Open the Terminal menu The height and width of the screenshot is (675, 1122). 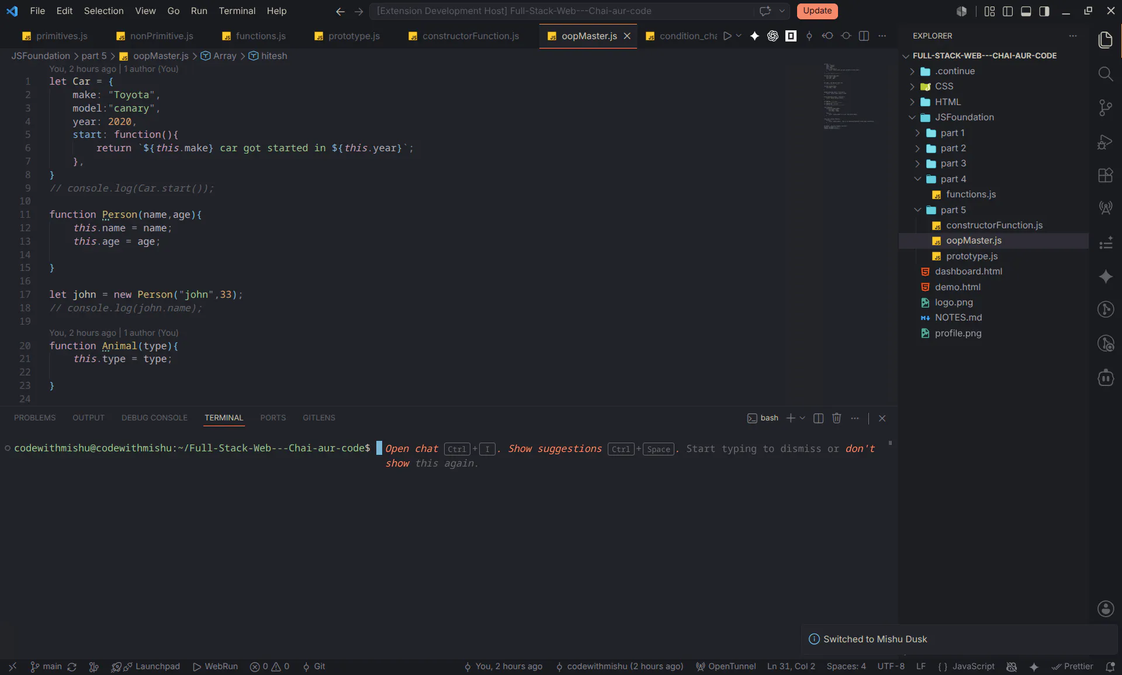[x=237, y=11]
